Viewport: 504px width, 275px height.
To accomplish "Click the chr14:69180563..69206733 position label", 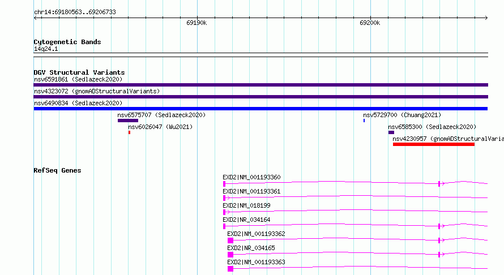I will (x=75, y=12).
